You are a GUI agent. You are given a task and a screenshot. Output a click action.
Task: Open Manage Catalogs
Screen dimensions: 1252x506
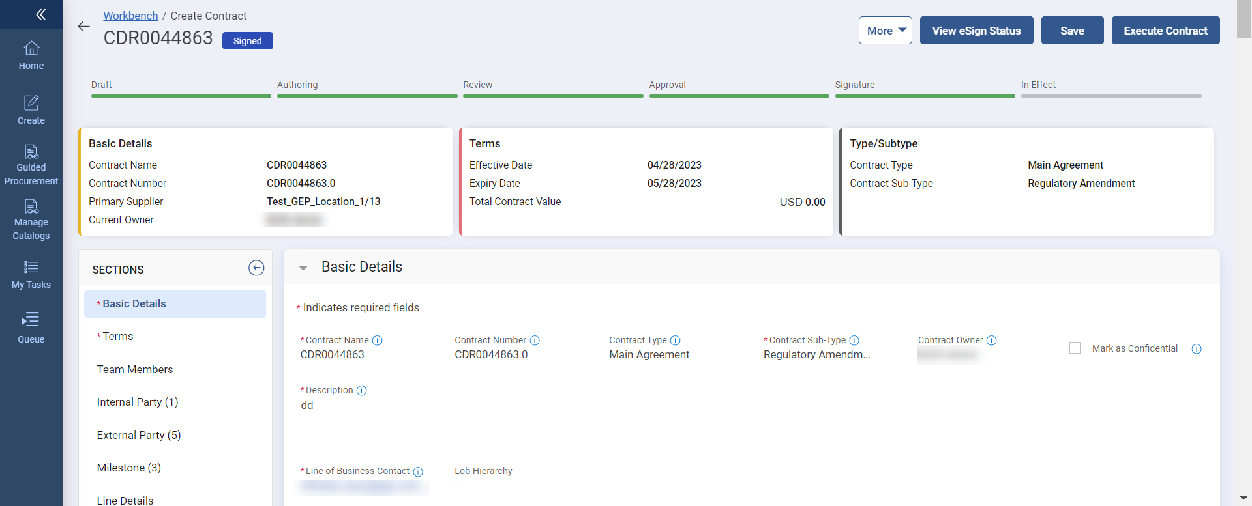pyautogui.click(x=31, y=220)
